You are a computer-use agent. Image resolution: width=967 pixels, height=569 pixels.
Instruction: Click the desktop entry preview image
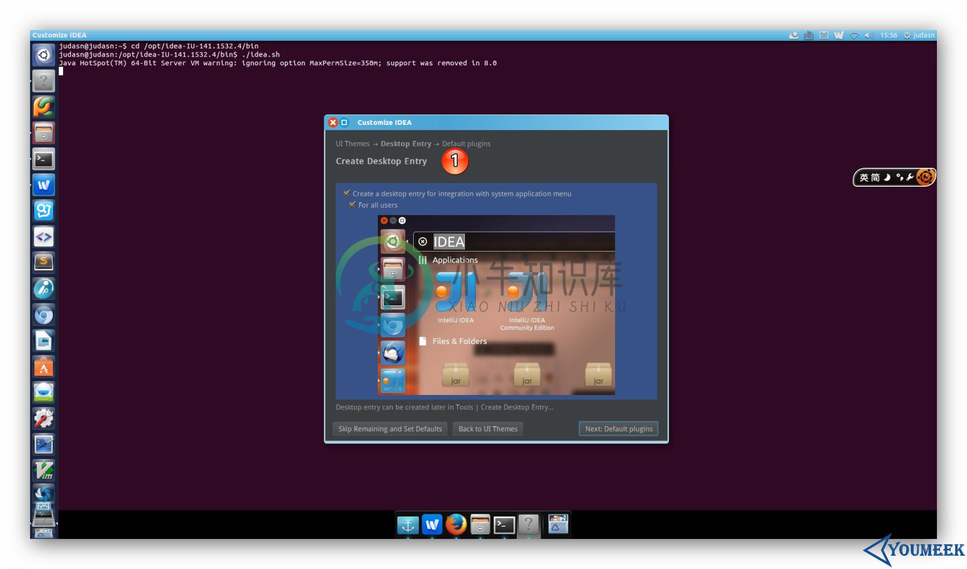click(x=497, y=305)
